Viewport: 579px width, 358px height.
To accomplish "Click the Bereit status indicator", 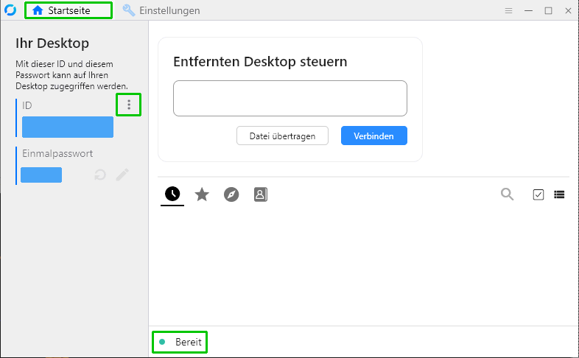I will 180,343.
